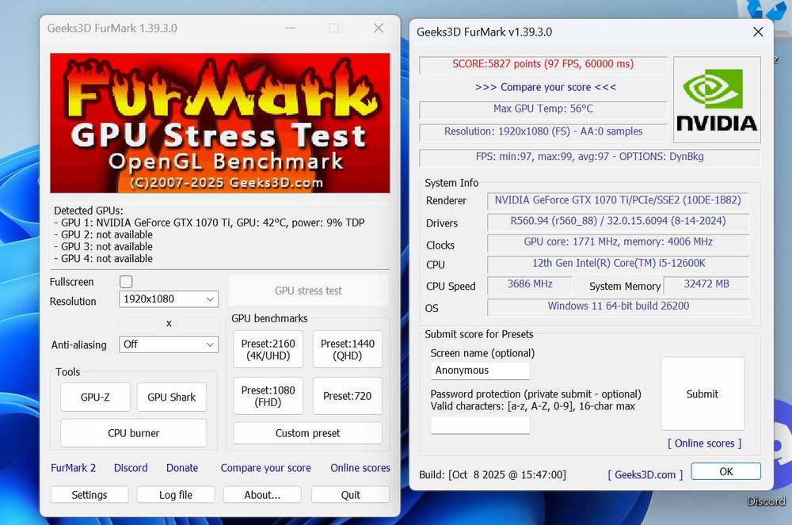Screen dimensions: 792x525
Task: Open the About... dialog
Action: [262, 495]
